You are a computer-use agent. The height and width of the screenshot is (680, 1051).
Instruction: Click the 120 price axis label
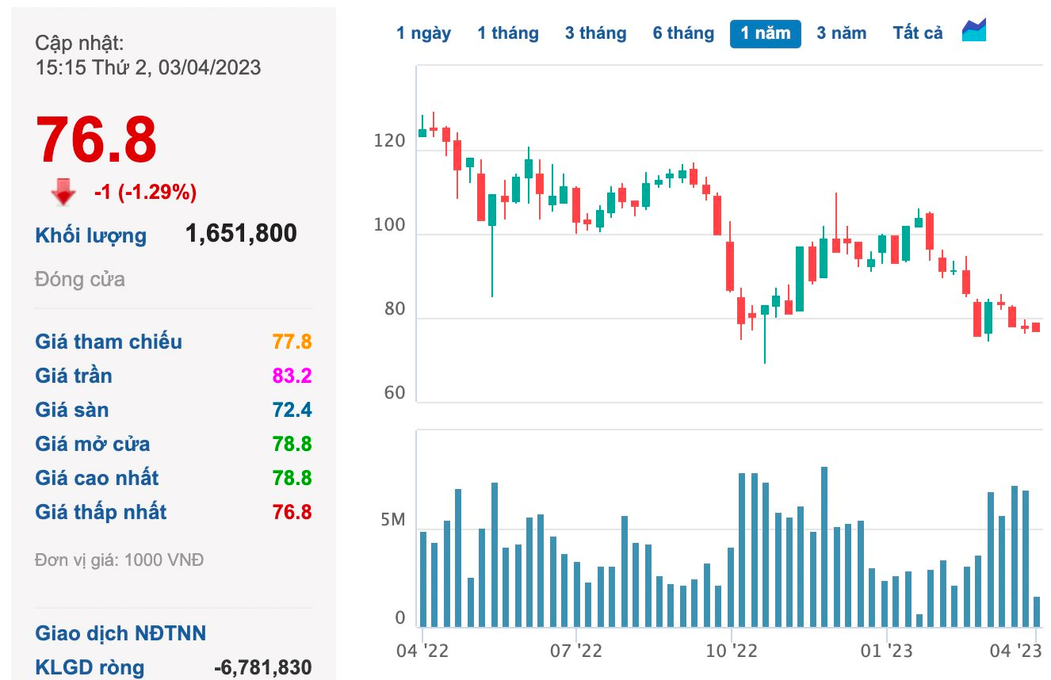coord(390,142)
